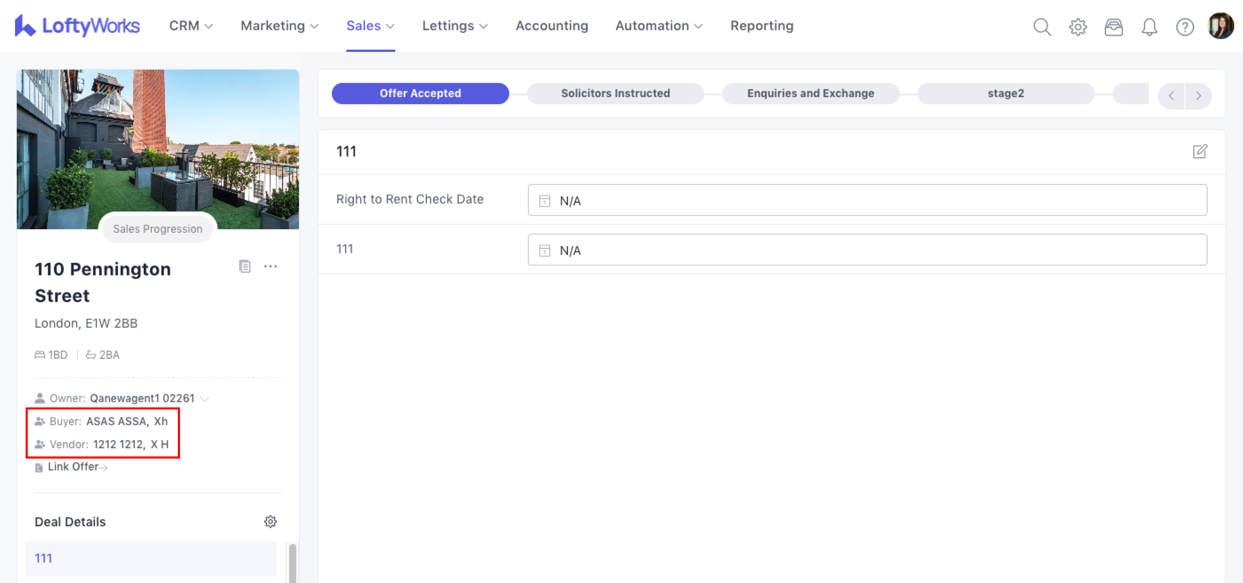Expand the Marketing dropdown menu

coord(279,26)
